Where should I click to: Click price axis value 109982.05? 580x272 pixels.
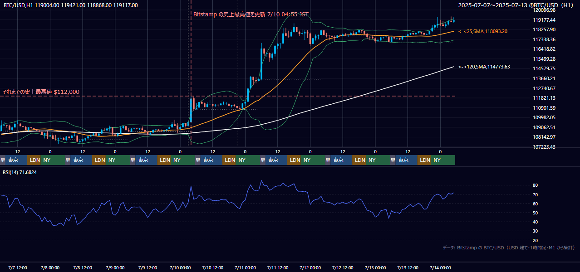[544, 117]
